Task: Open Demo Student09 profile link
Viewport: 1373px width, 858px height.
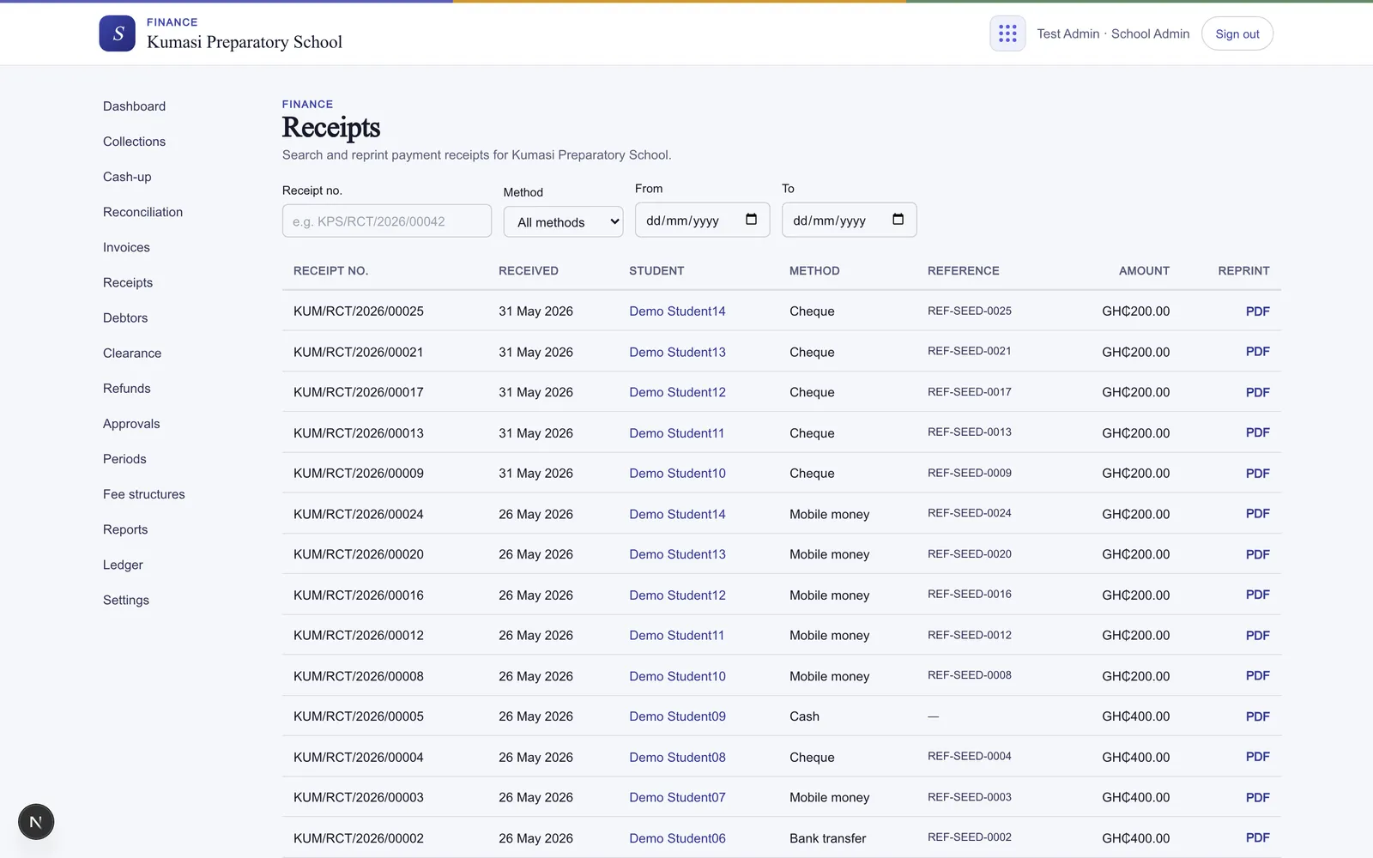Action: (x=677, y=716)
